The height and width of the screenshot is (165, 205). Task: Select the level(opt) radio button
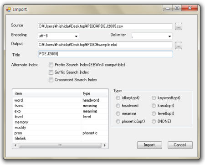[154, 113]
